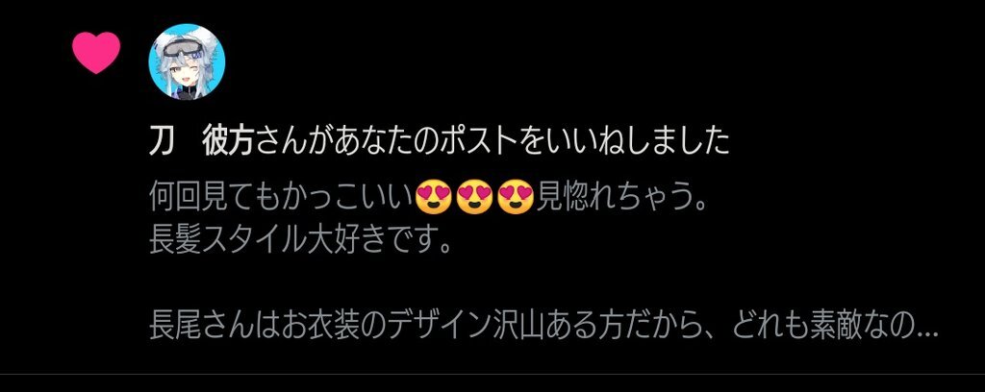This screenshot has width=985, height=392.
Task: Click the 長髪スタイル text
Action: click(x=226, y=241)
